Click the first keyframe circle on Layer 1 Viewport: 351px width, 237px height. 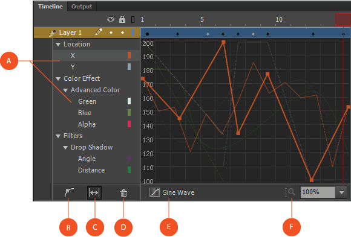147,34
